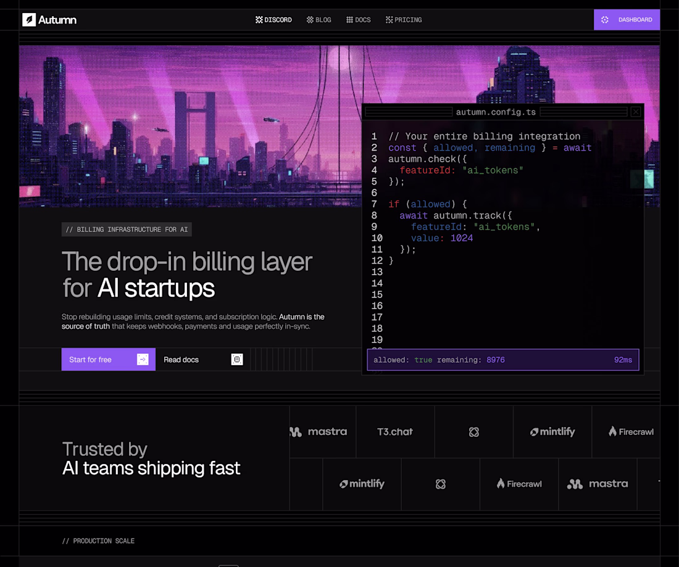The height and width of the screenshot is (567, 679).
Task: Click the 'Trusted by' heading
Action: (105, 449)
